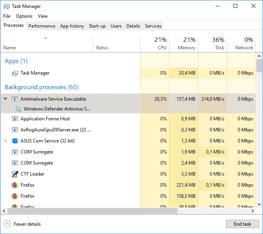Switch to the Users tab
Viewport: 263px width, 234px height.
116,26
